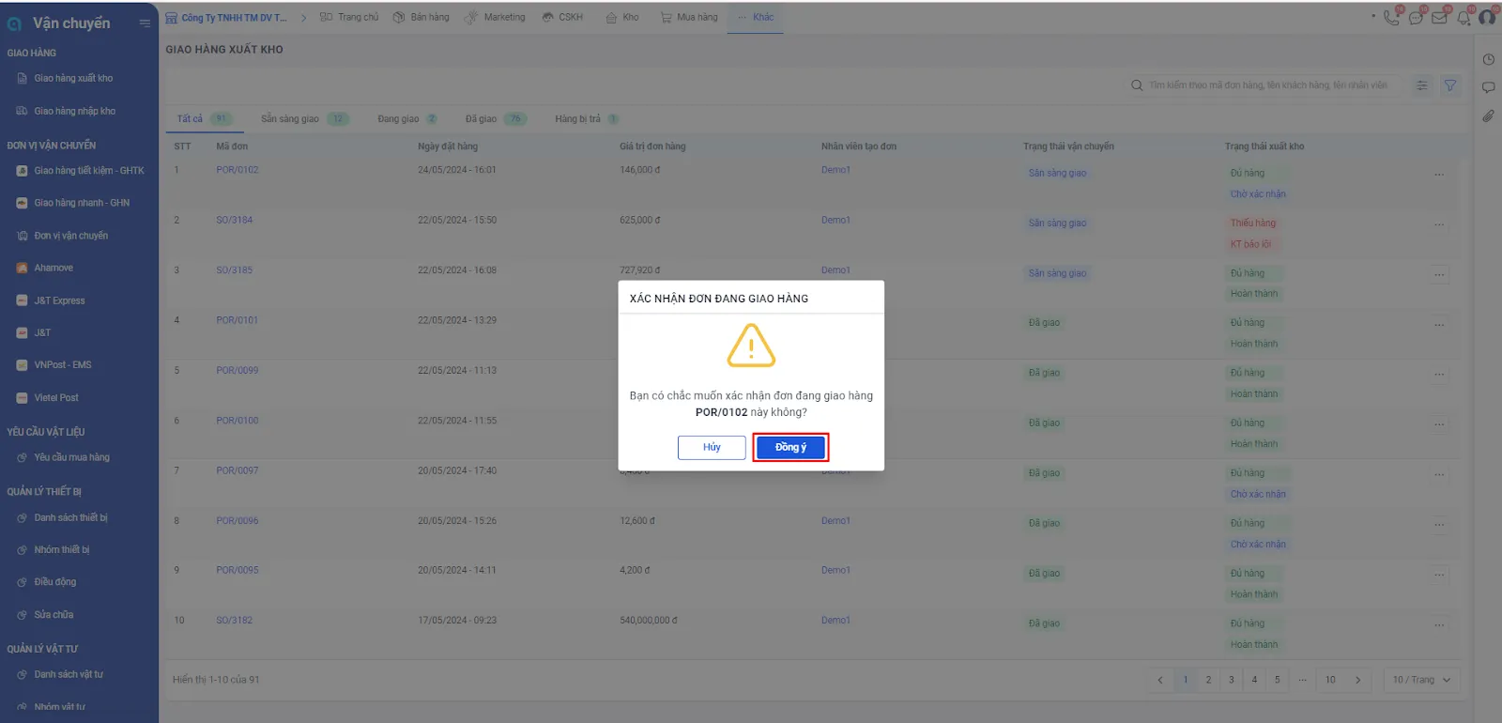Open Đơn vị vận chuyển sidebar item
Viewport: 1502px width, 723px height.
(70, 236)
